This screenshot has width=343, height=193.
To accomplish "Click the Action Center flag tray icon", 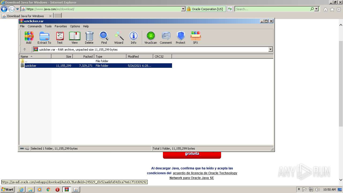I will pyautogui.click(x=305, y=190).
